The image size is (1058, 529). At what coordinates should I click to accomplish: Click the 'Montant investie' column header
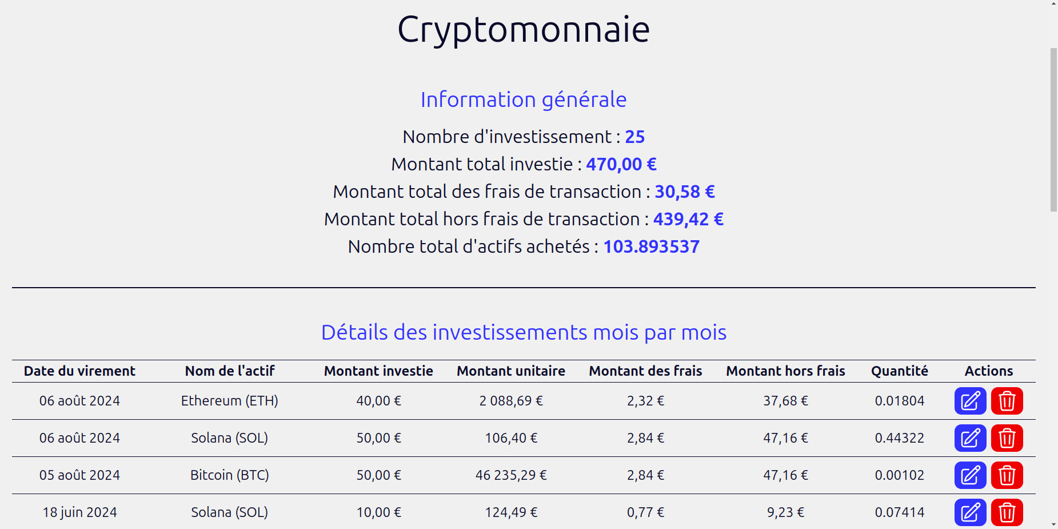[x=378, y=371]
